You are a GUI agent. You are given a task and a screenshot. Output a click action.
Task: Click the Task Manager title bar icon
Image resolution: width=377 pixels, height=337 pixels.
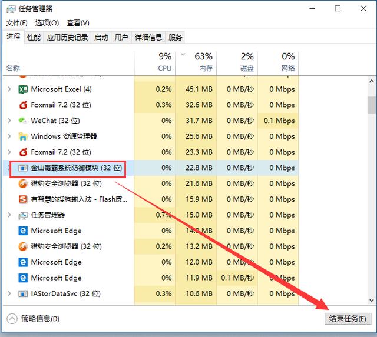point(11,9)
